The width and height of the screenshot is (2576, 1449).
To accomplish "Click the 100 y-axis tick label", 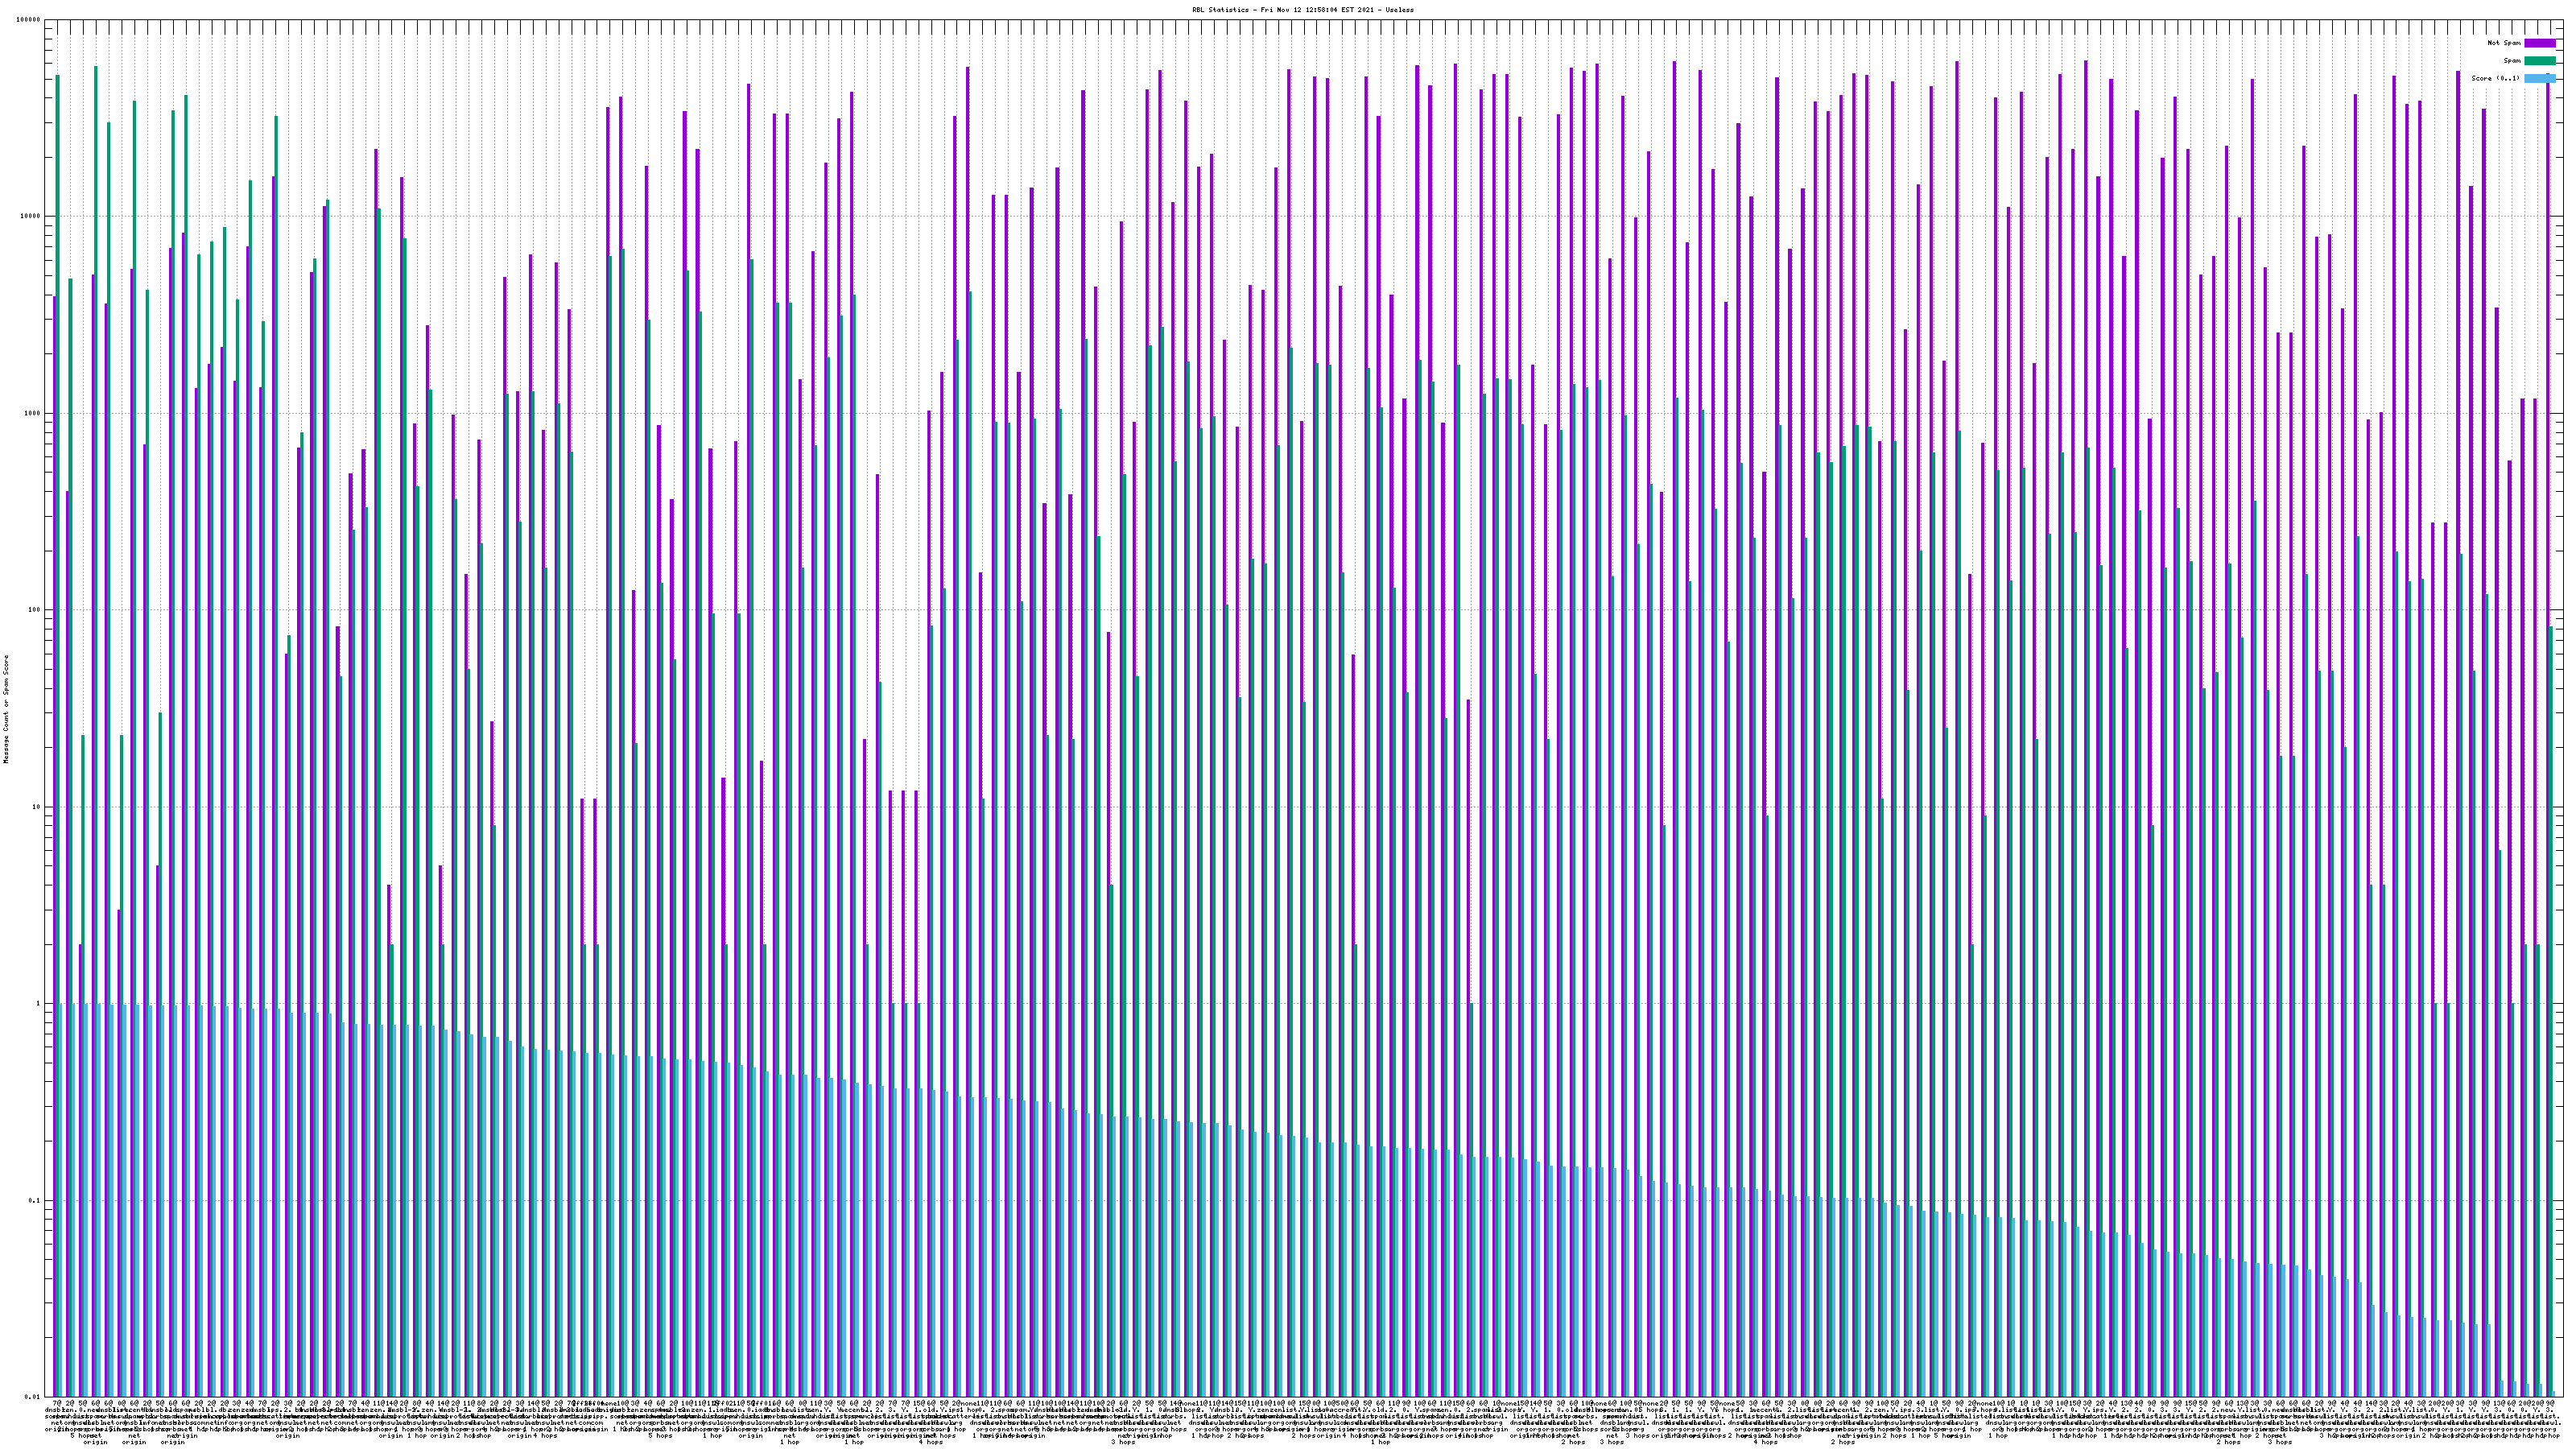I will coord(35,610).
